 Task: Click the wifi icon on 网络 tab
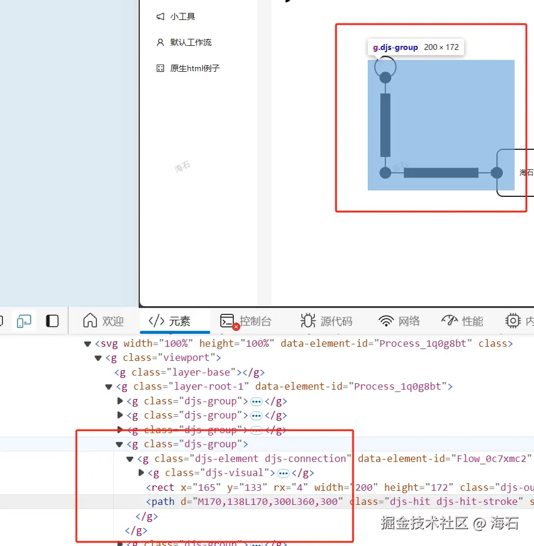pyautogui.click(x=386, y=321)
